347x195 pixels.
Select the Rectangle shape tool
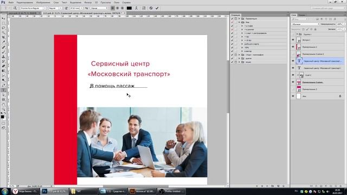(3, 100)
